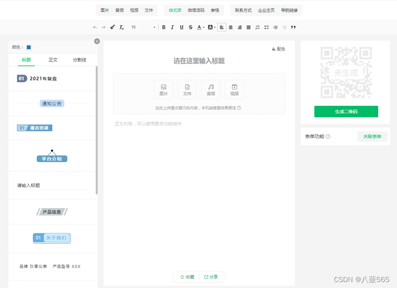Switch to the 分割线 tab
The width and height of the screenshot is (397, 288).
click(x=79, y=60)
